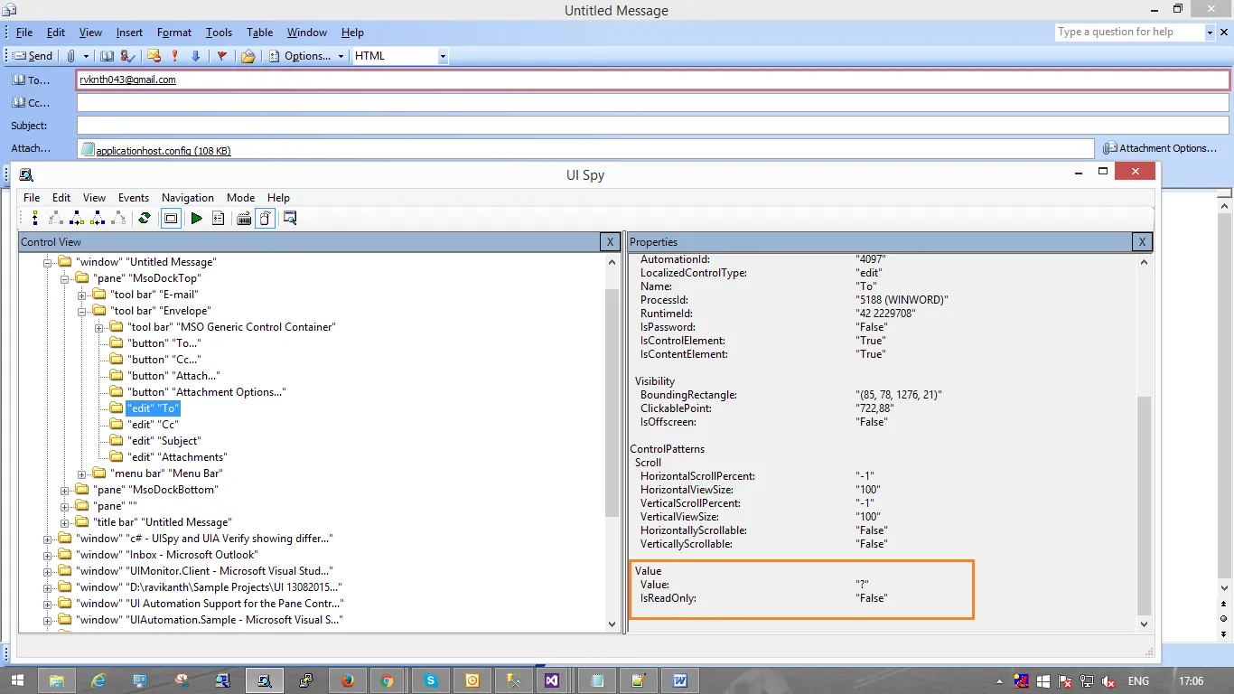Click the paperclip Insert File icon
Screen dimensions: 1234x694
[x=71, y=56]
